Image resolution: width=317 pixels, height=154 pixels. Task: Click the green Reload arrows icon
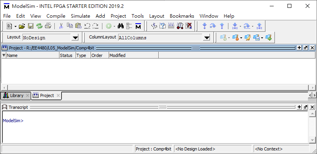tap(39, 26)
